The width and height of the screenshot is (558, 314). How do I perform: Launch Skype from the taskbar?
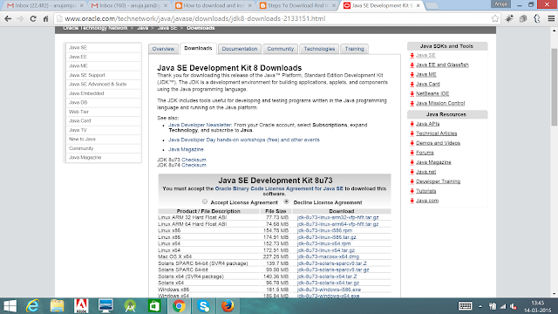coord(203,306)
